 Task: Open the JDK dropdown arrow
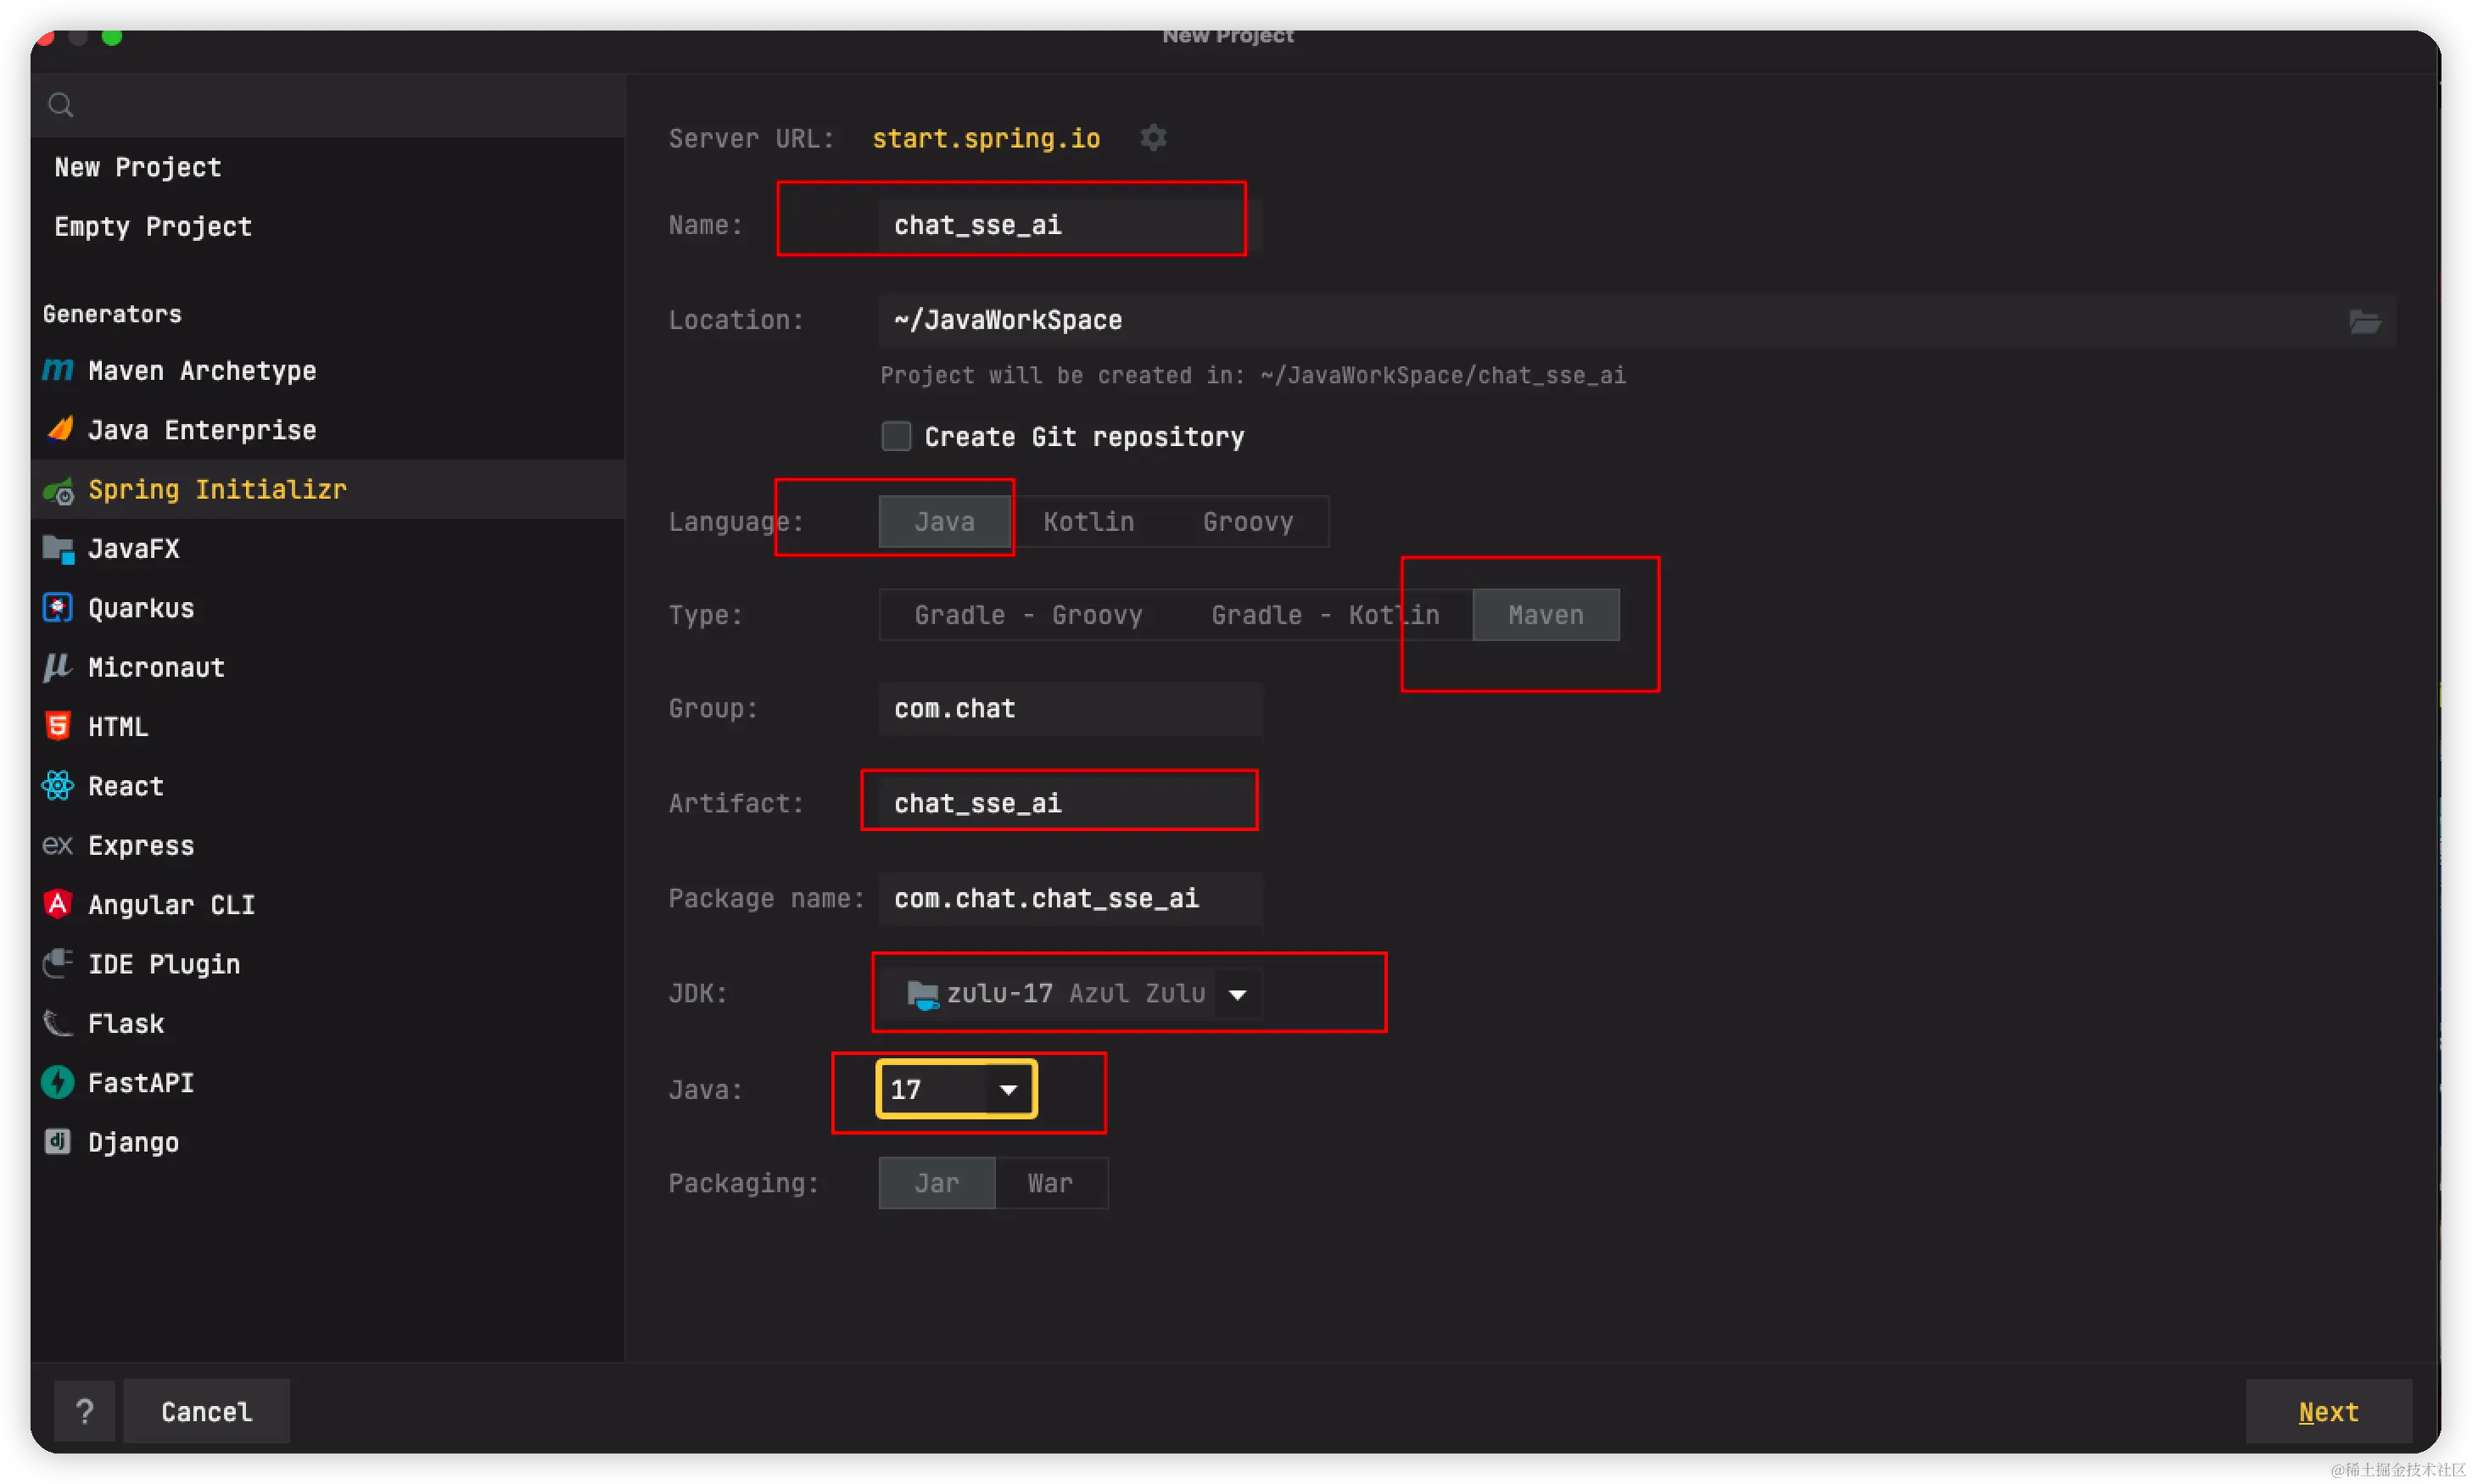[x=1238, y=995]
